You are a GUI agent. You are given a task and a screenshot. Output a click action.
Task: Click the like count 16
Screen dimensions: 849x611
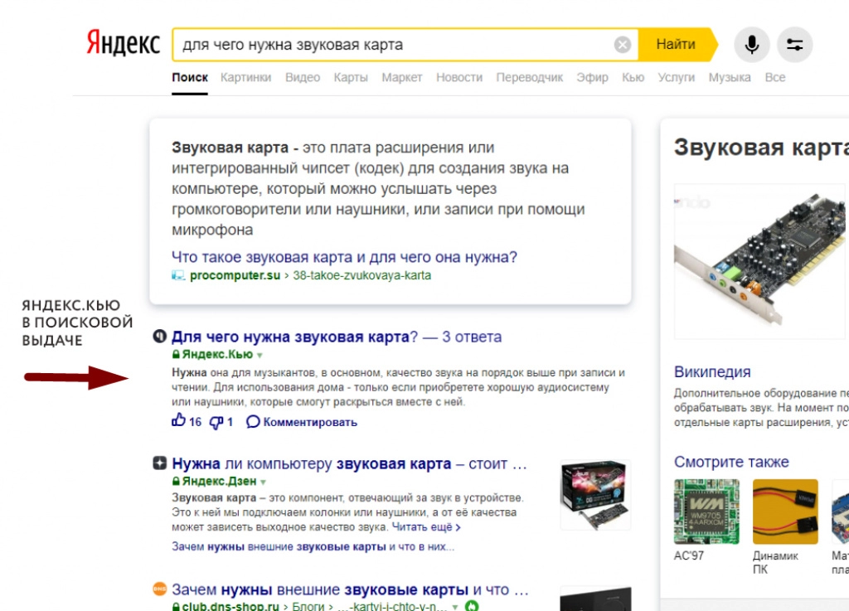pyautogui.click(x=195, y=422)
